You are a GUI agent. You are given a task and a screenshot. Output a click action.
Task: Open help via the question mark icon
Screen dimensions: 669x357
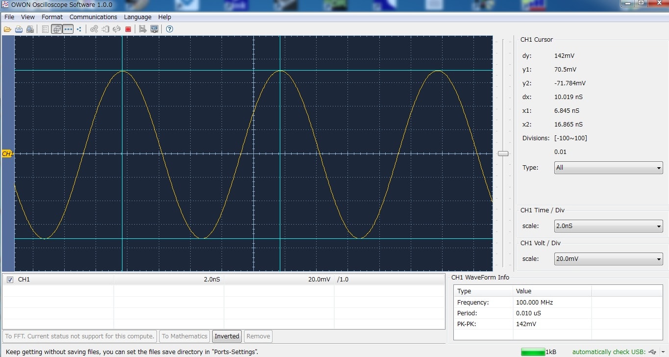[170, 29]
